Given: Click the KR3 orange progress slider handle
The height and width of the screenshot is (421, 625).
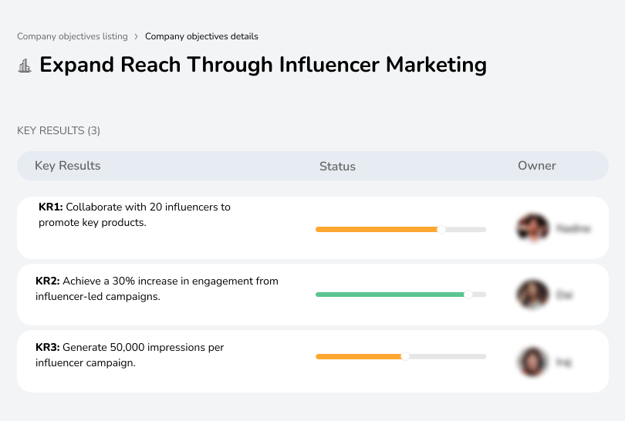Looking at the screenshot, I should coord(405,356).
